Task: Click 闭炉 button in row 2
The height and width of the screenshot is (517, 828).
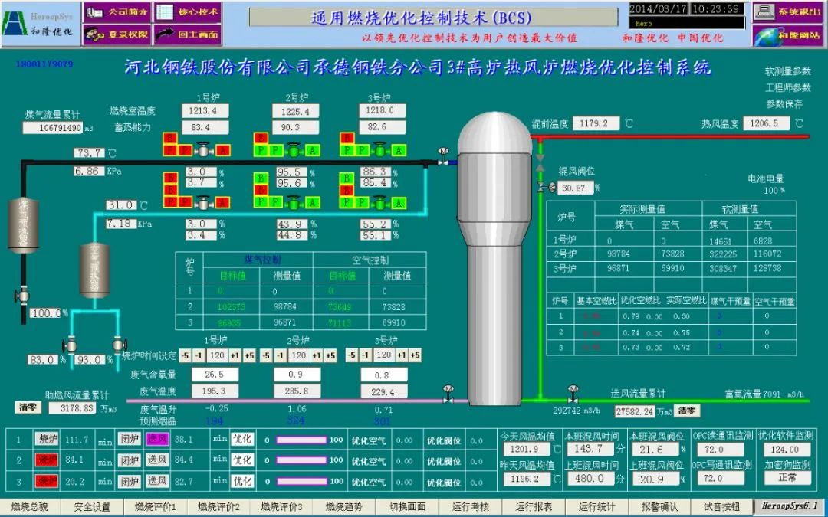Action: pos(130,460)
